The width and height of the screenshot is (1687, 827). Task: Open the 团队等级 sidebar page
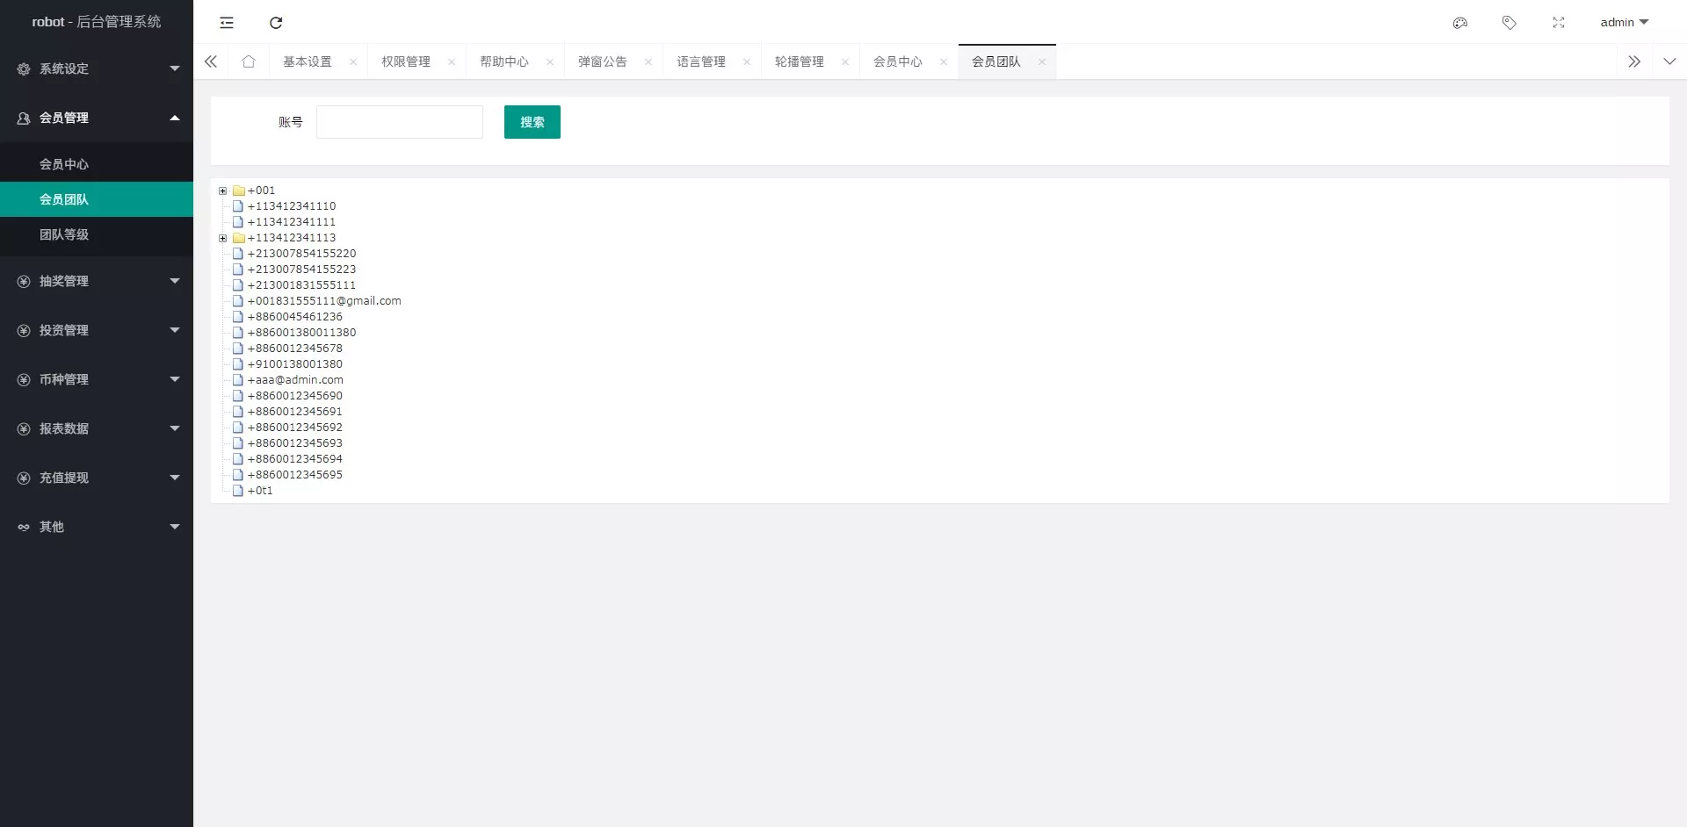pyautogui.click(x=97, y=235)
